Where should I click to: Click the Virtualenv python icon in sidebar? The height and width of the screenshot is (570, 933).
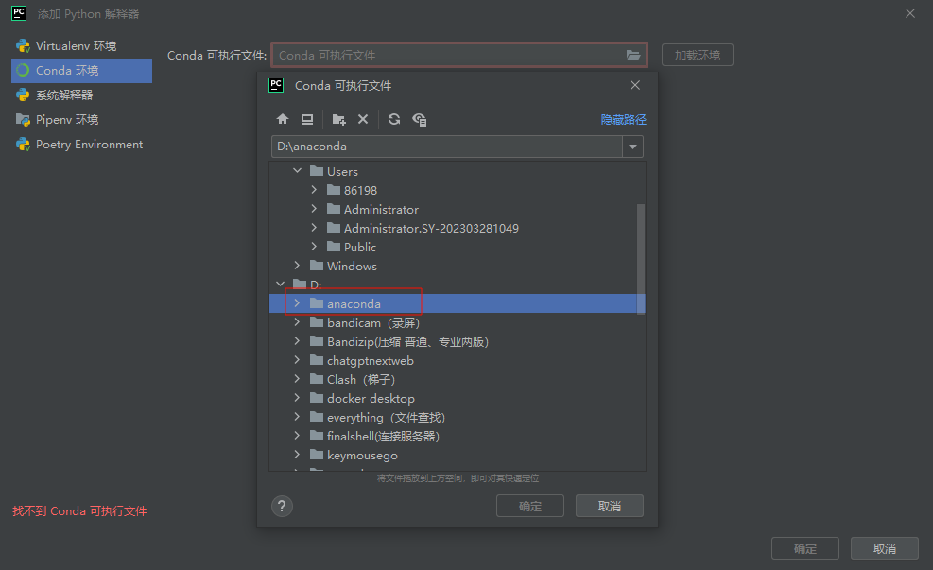pyautogui.click(x=24, y=45)
